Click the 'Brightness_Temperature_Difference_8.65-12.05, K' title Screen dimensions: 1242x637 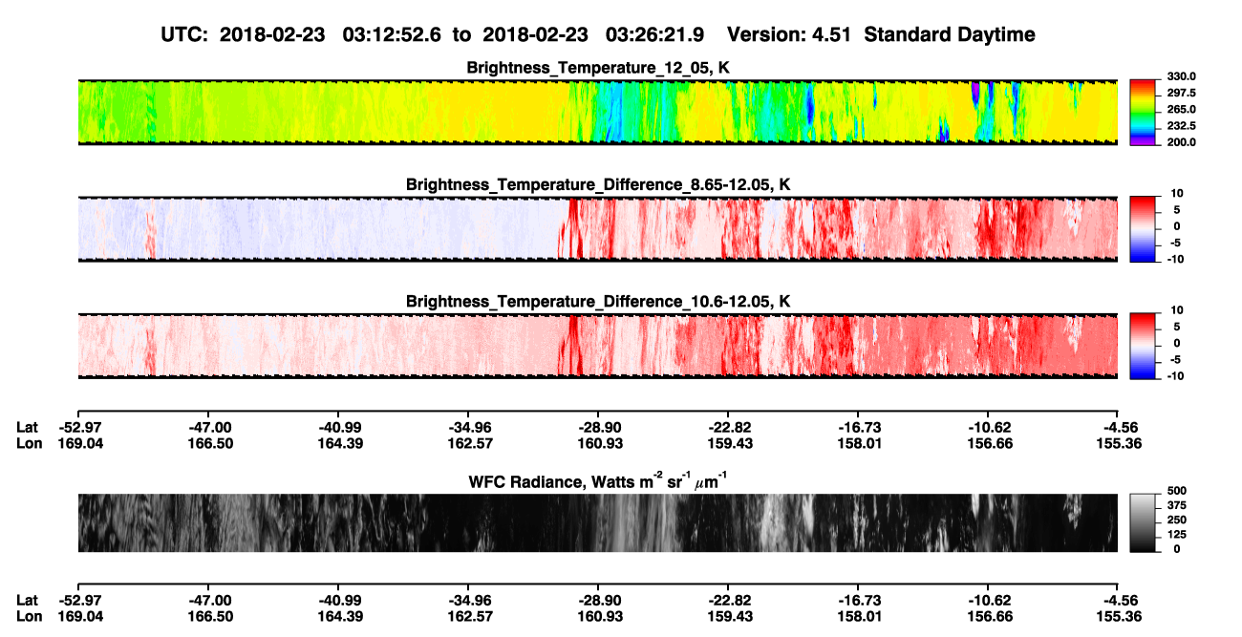[x=598, y=184]
